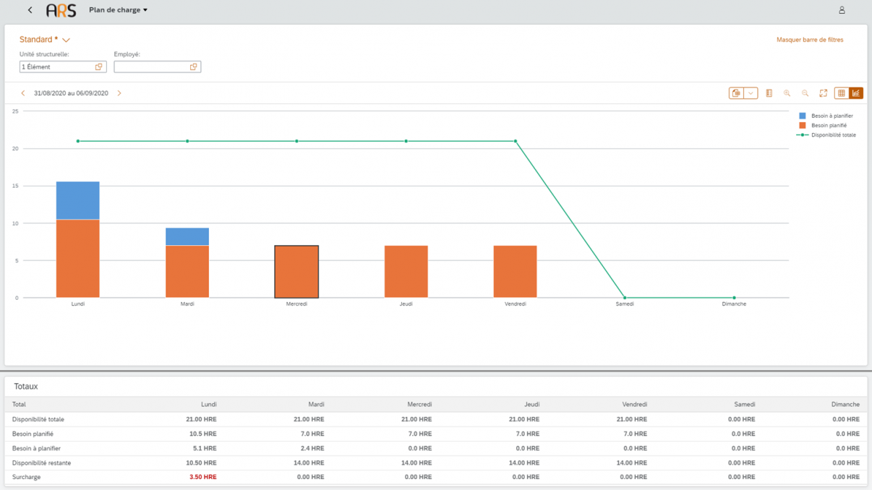Click the chart zoom in icon
The height and width of the screenshot is (490, 872).
pos(787,93)
